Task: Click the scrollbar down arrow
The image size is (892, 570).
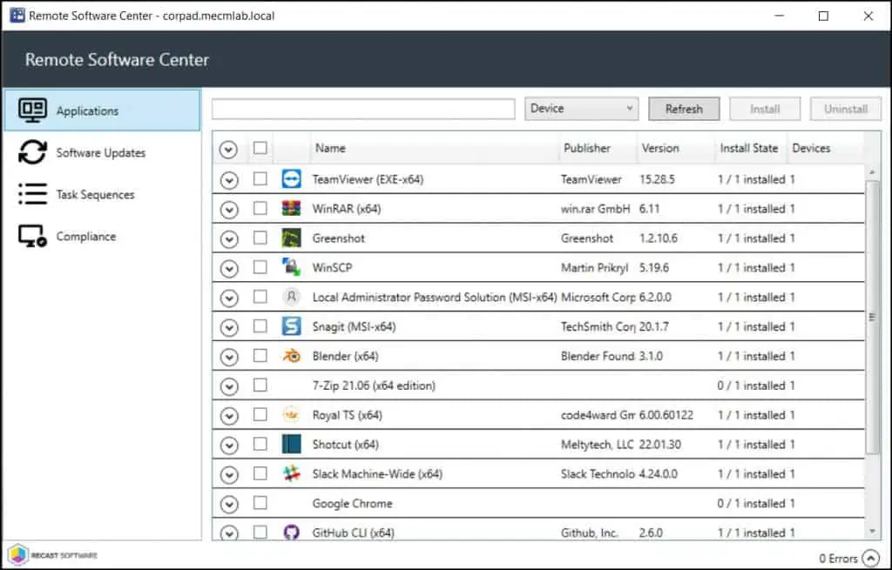Action: tap(872, 532)
